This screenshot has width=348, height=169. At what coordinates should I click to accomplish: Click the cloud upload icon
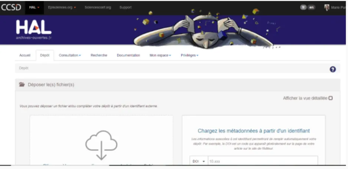click(101, 145)
